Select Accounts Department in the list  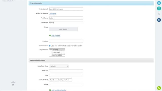click(x=57, y=51)
